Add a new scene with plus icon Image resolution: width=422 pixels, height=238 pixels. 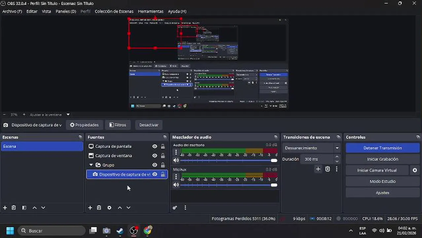point(5,208)
